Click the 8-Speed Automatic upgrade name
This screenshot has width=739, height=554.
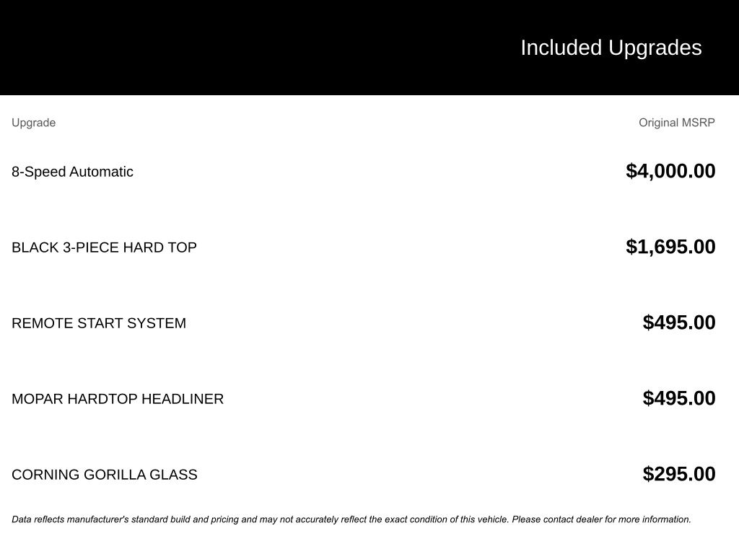[72, 172]
